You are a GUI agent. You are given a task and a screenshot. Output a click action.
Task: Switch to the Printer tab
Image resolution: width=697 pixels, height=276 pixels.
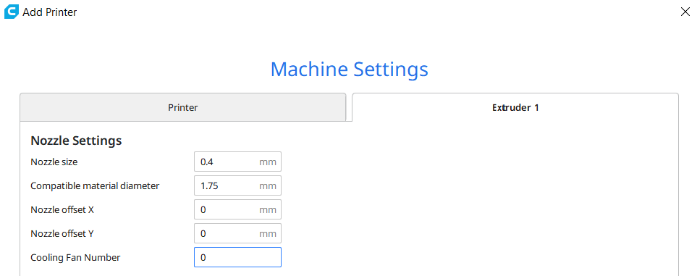[x=182, y=107]
